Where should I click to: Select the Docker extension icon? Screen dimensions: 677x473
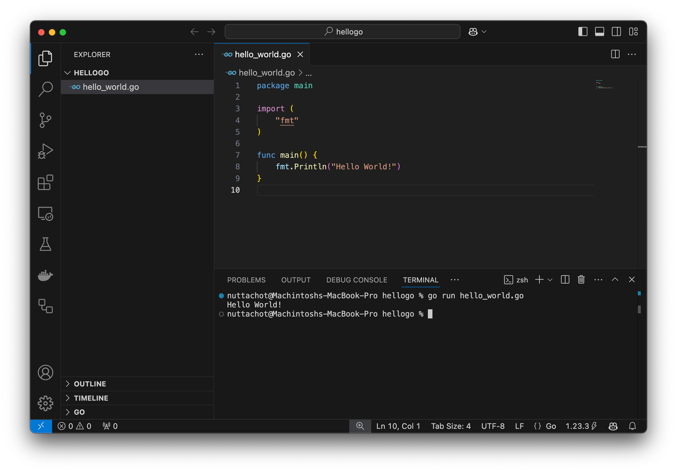coord(45,275)
